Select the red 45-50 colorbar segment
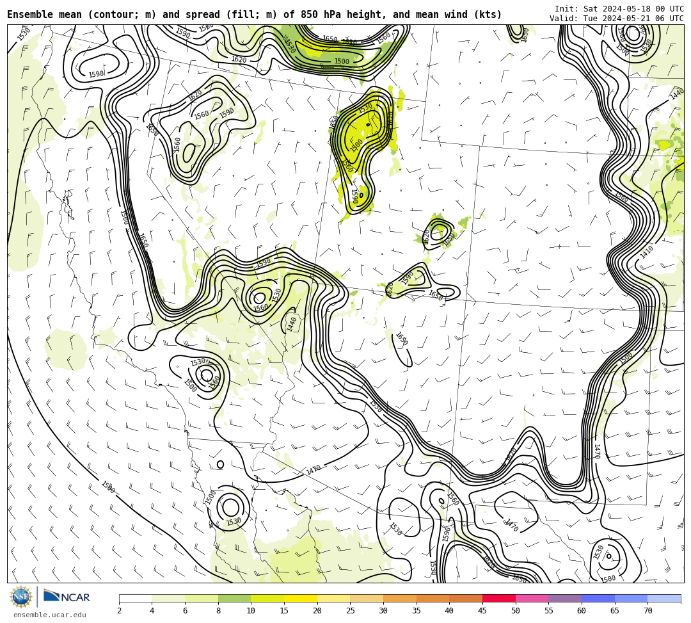Screen dimensions: 691x623 coord(499,598)
